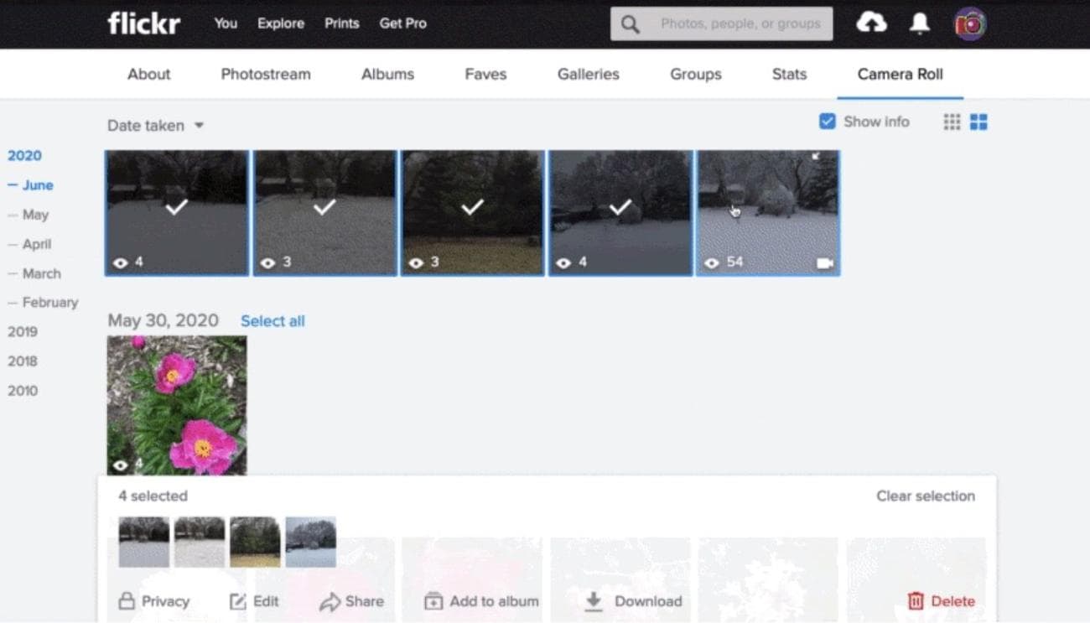This screenshot has height=623, width=1090.
Task: Switch to small grid view icon
Action: tap(952, 122)
